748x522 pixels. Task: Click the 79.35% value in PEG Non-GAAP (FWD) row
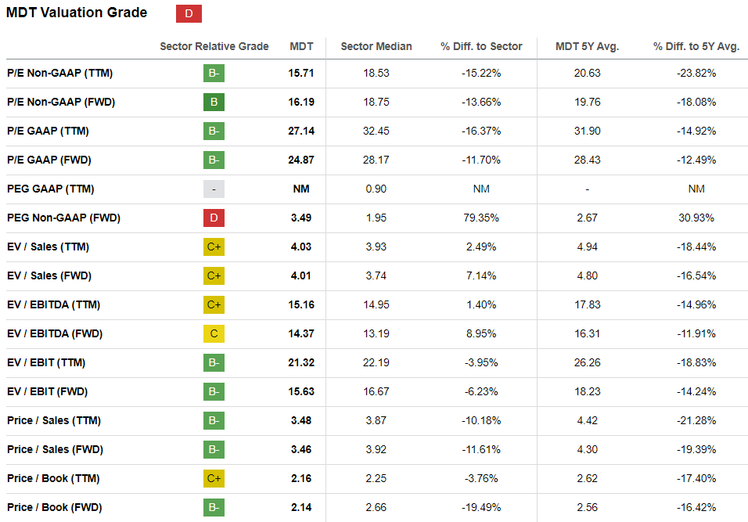click(x=481, y=218)
